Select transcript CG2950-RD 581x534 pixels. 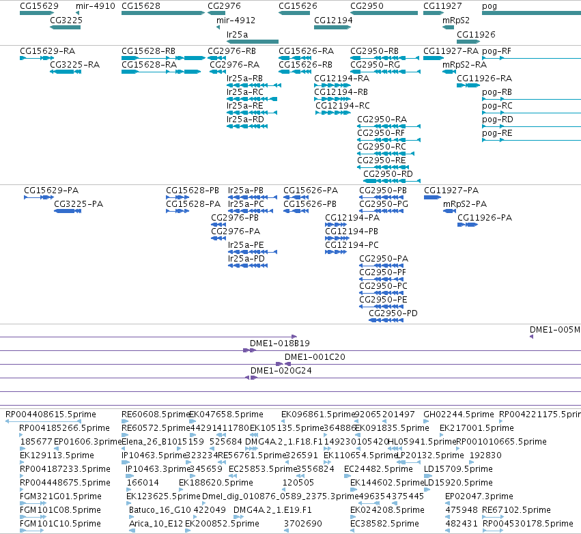pos(392,181)
